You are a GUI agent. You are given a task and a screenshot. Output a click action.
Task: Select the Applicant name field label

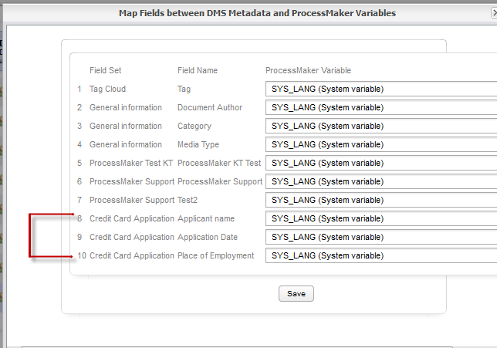[206, 218]
